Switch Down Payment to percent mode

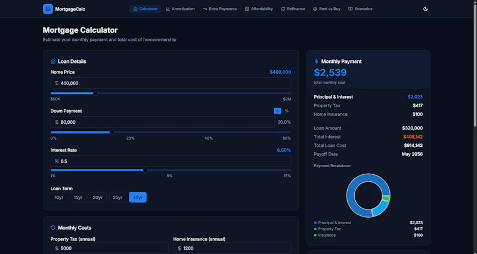coord(287,111)
